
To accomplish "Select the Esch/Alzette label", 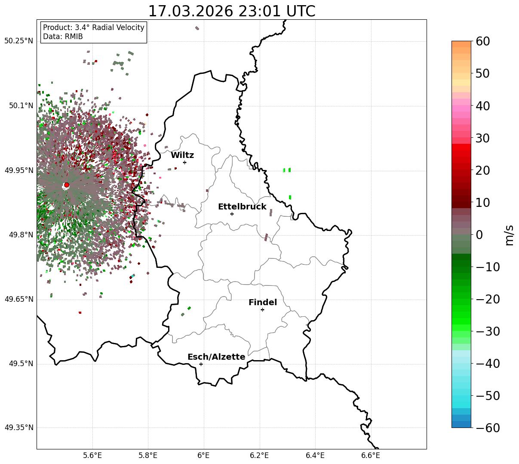I will (216, 357).
